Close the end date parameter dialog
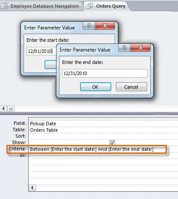Viewport: 178px width, 199px height. pos(140,48)
